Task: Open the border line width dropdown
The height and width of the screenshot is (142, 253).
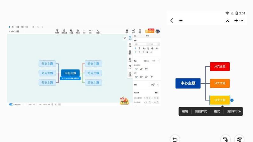Action: click(141, 77)
